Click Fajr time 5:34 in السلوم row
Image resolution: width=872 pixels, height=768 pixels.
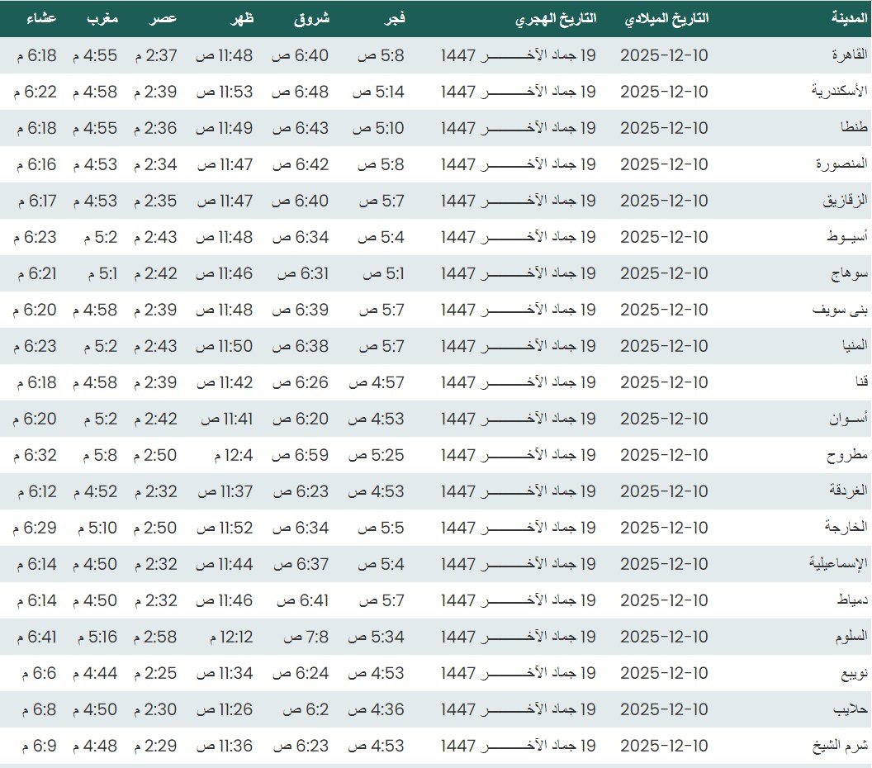(x=377, y=637)
